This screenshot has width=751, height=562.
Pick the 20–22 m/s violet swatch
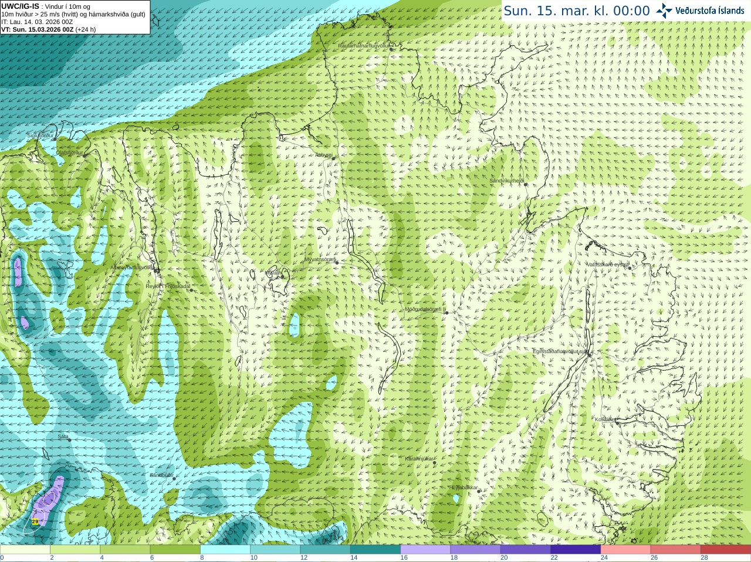pyautogui.click(x=526, y=550)
